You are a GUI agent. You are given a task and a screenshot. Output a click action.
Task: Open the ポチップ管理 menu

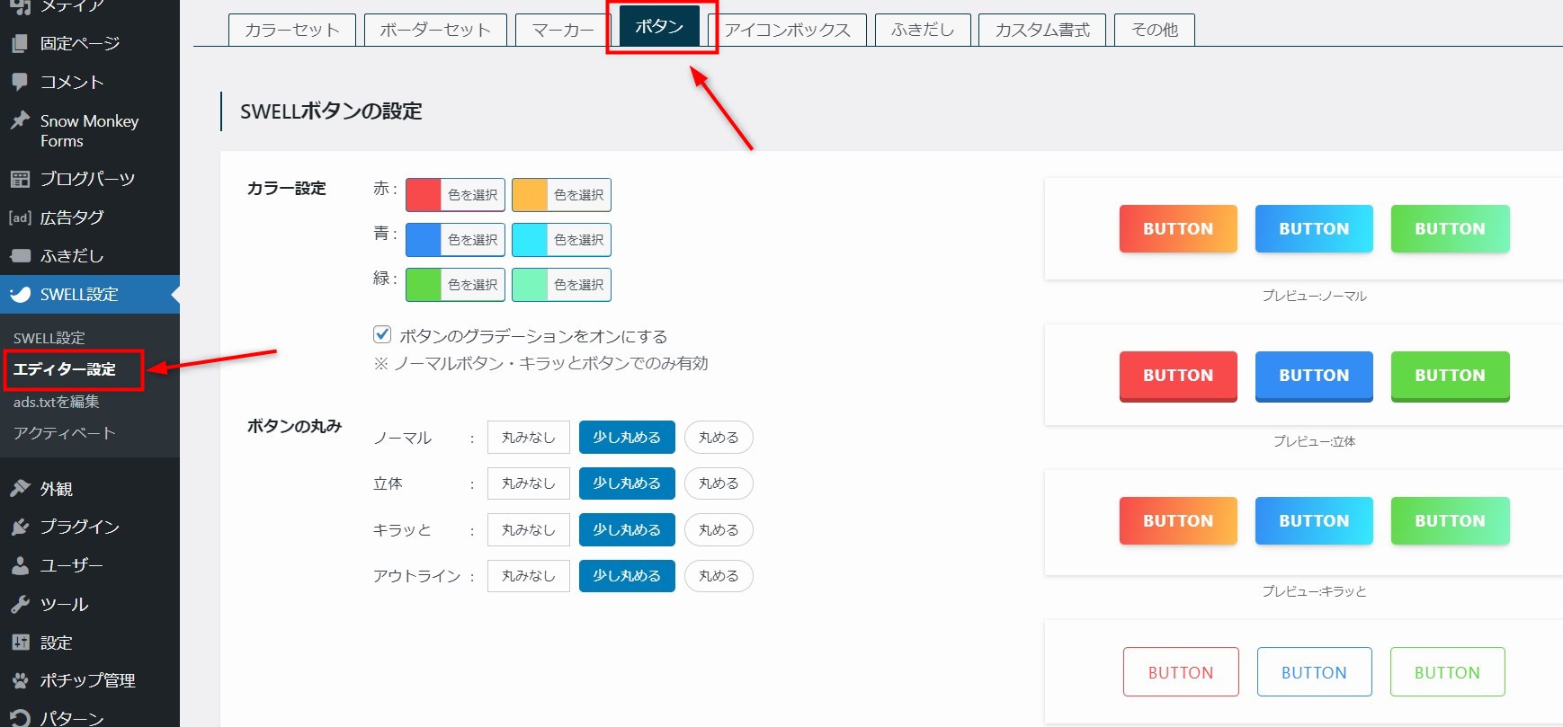point(90,680)
